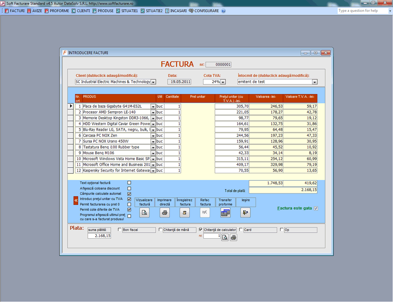
Task: Open the FACTURI menu
Action: coord(15,11)
